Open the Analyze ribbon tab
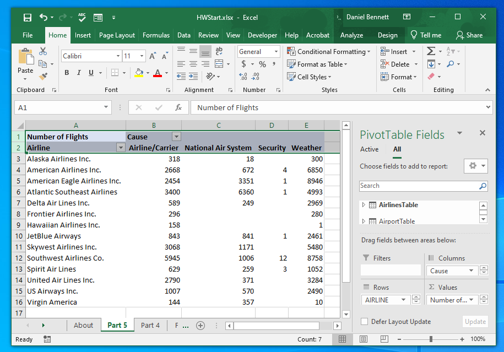This screenshot has width=504, height=352. coord(351,35)
